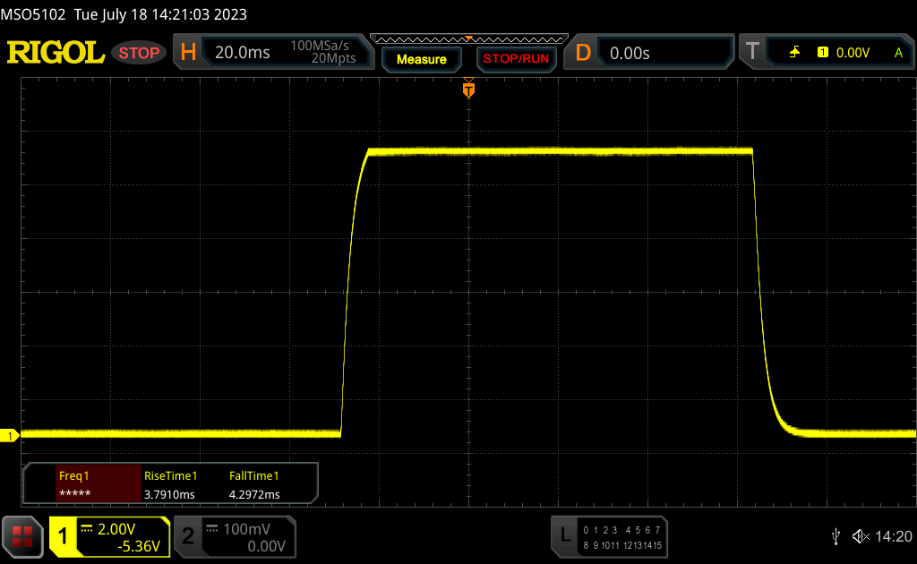
Task: Tap the 20Mpts memory depth readout
Action: click(x=333, y=58)
